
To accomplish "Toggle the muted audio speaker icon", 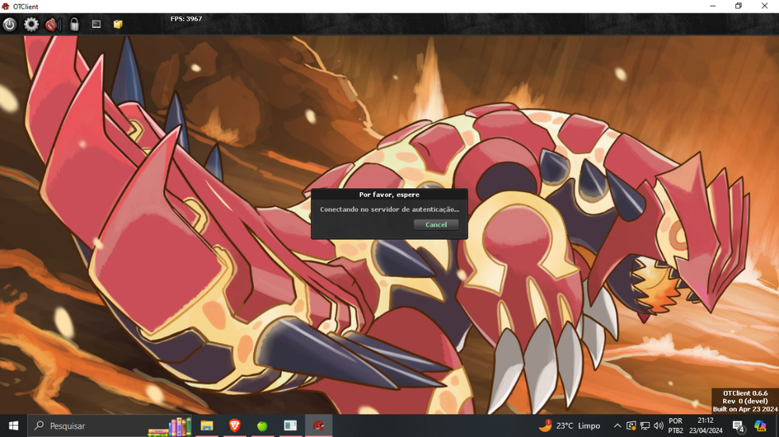I will pyautogui.click(x=52, y=24).
